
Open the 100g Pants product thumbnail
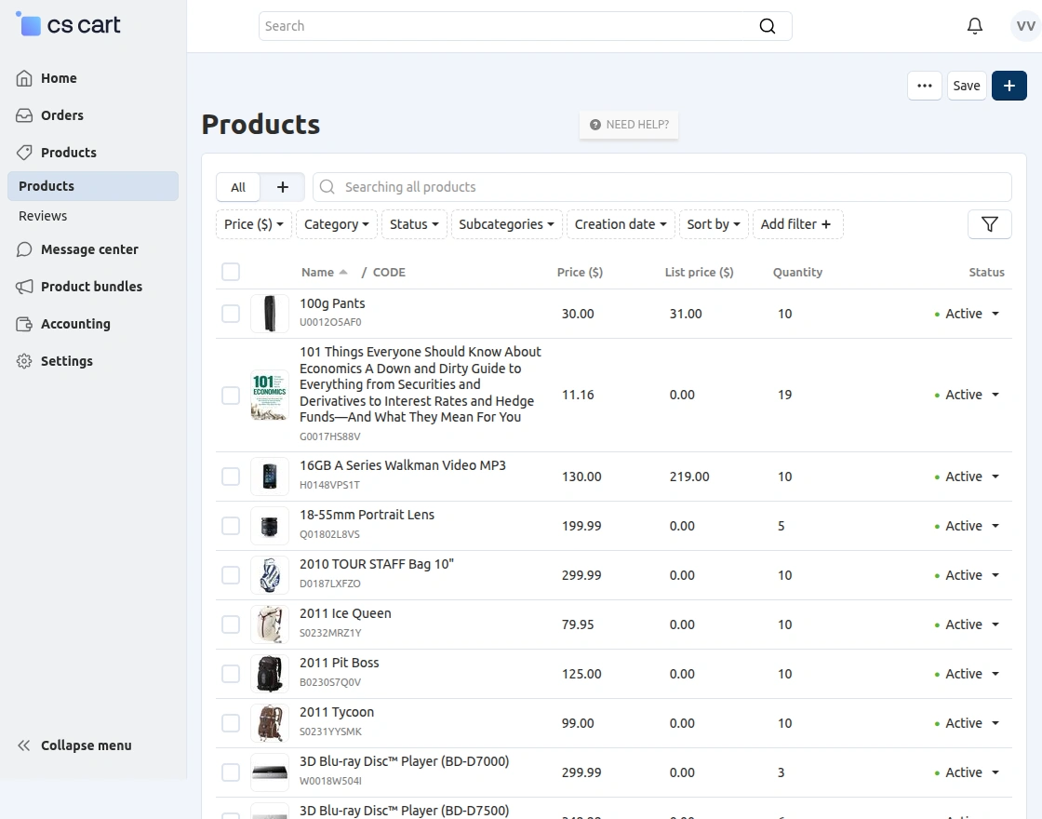click(269, 314)
